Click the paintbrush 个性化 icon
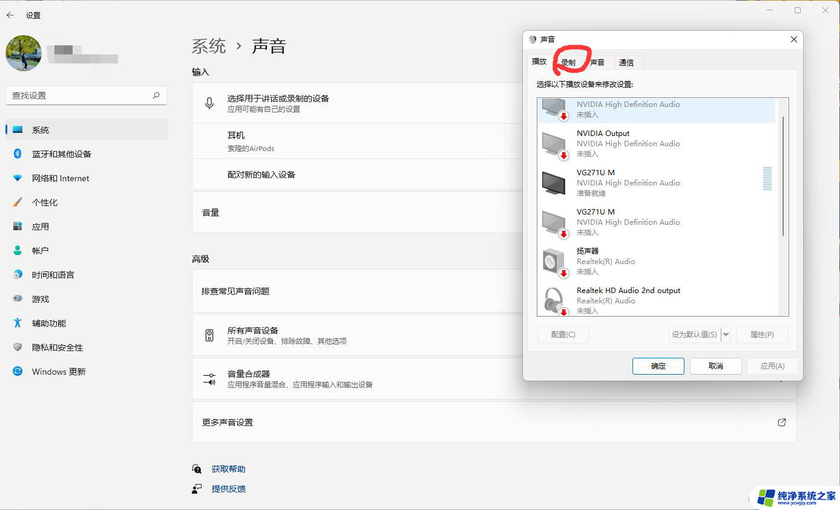Viewport: 840px width, 510px height. pyautogui.click(x=18, y=202)
